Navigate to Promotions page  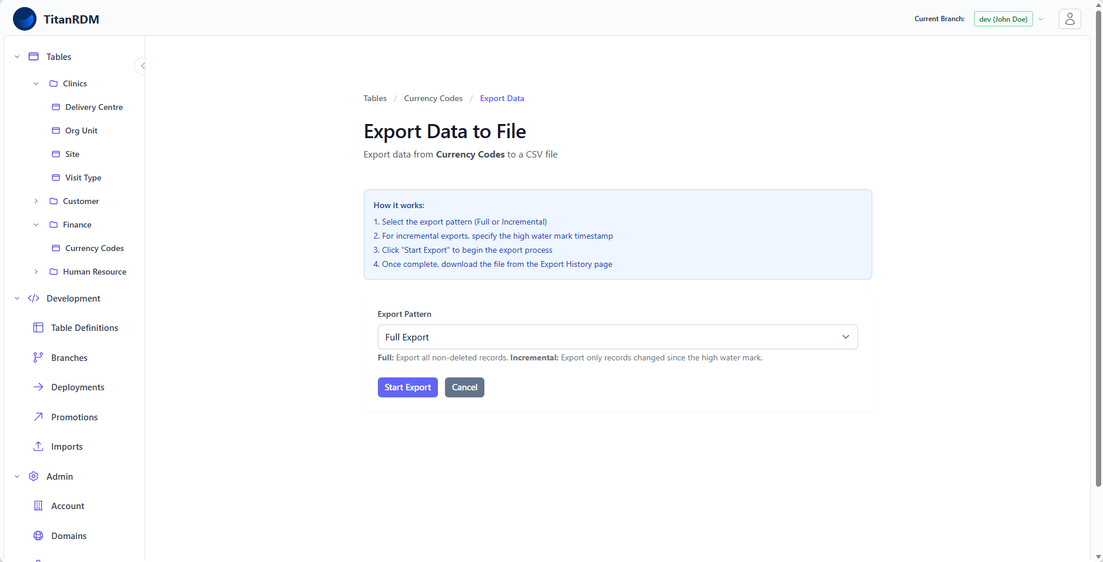point(75,417)
